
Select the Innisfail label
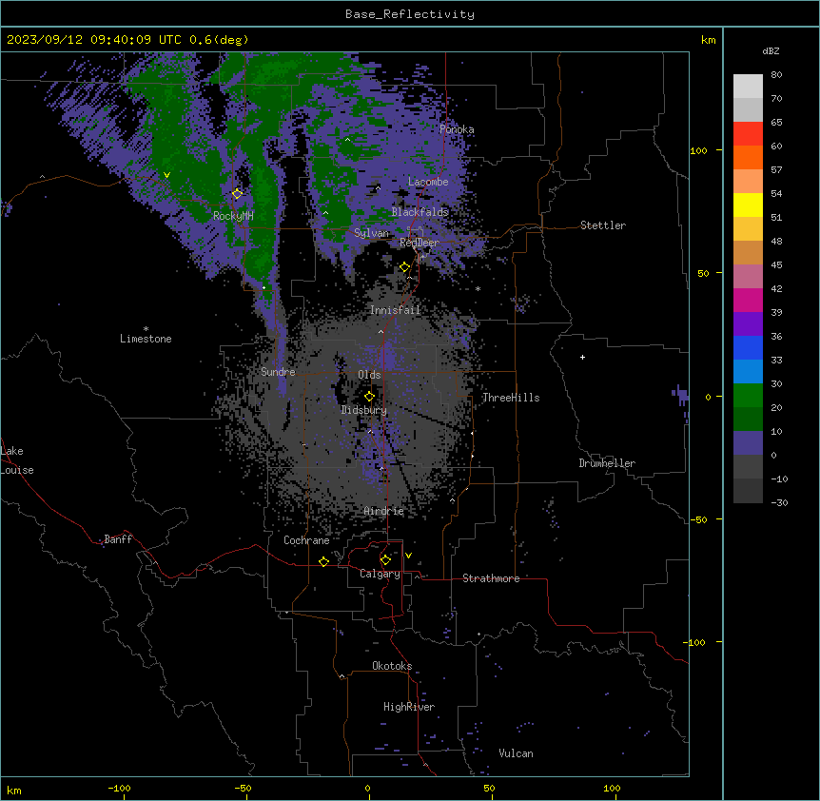pyautogui.click(x=395, y=310)
